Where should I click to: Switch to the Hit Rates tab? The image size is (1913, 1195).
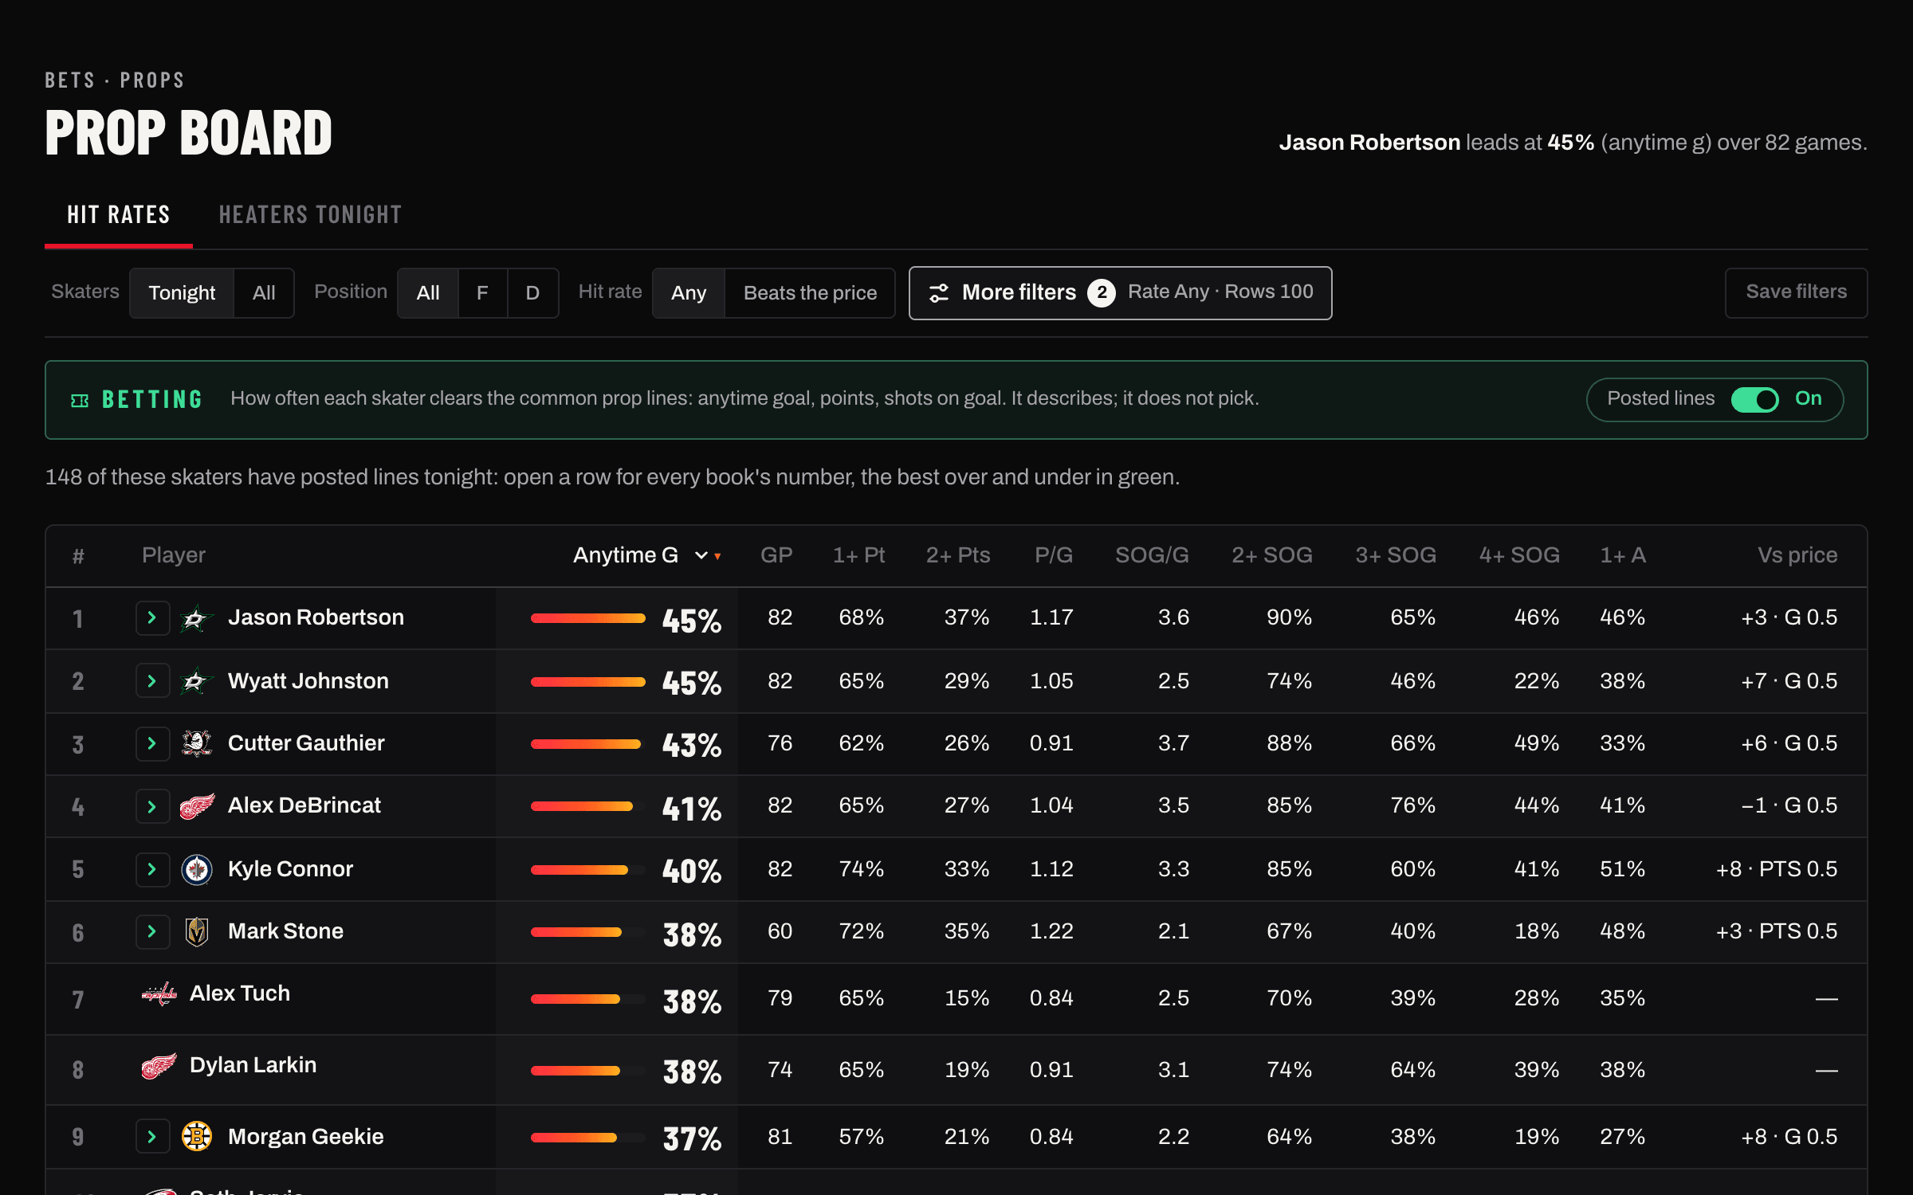[x=119, y=215]
